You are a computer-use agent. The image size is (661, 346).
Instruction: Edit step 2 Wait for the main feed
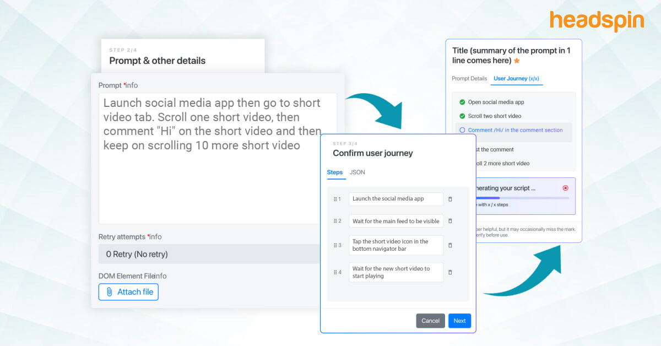[x=396, y=221]
